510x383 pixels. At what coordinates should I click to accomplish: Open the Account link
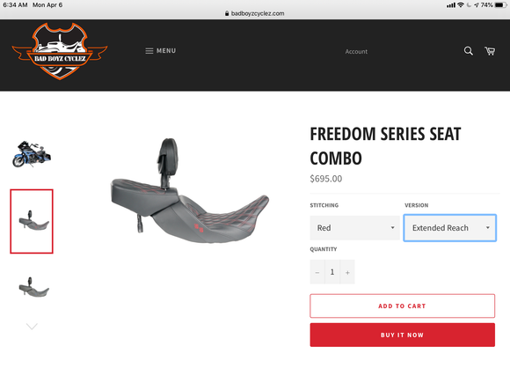pyautogui.click(x=356, y=51)
